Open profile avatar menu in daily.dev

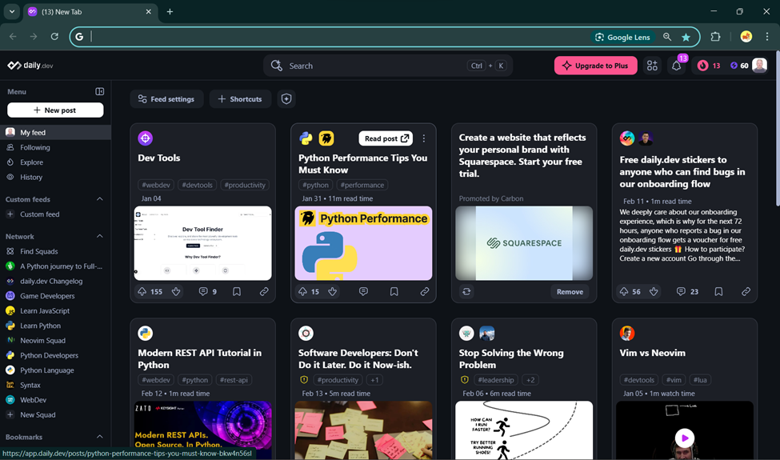coord(760,65)
